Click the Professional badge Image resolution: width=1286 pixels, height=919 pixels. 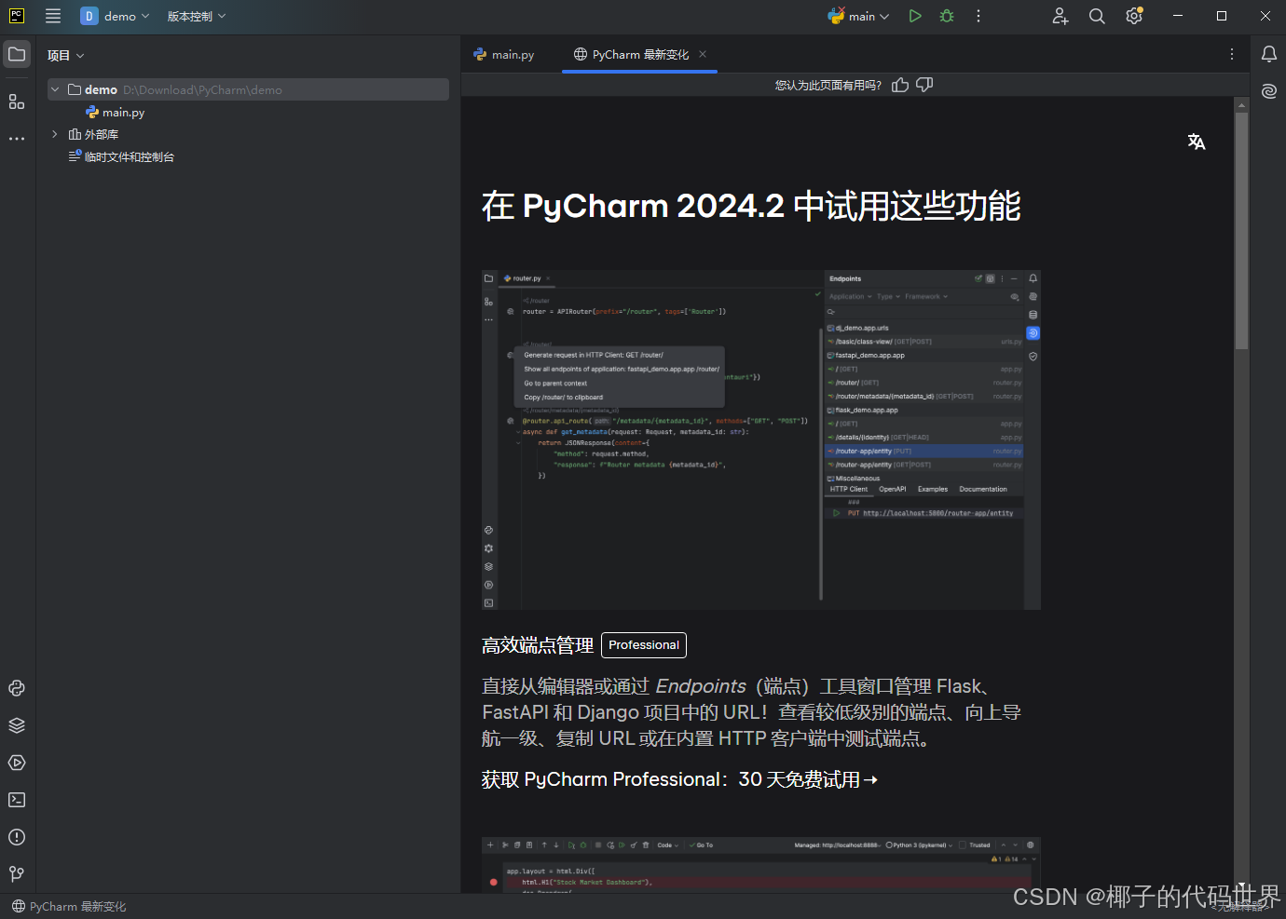(644, 645)
